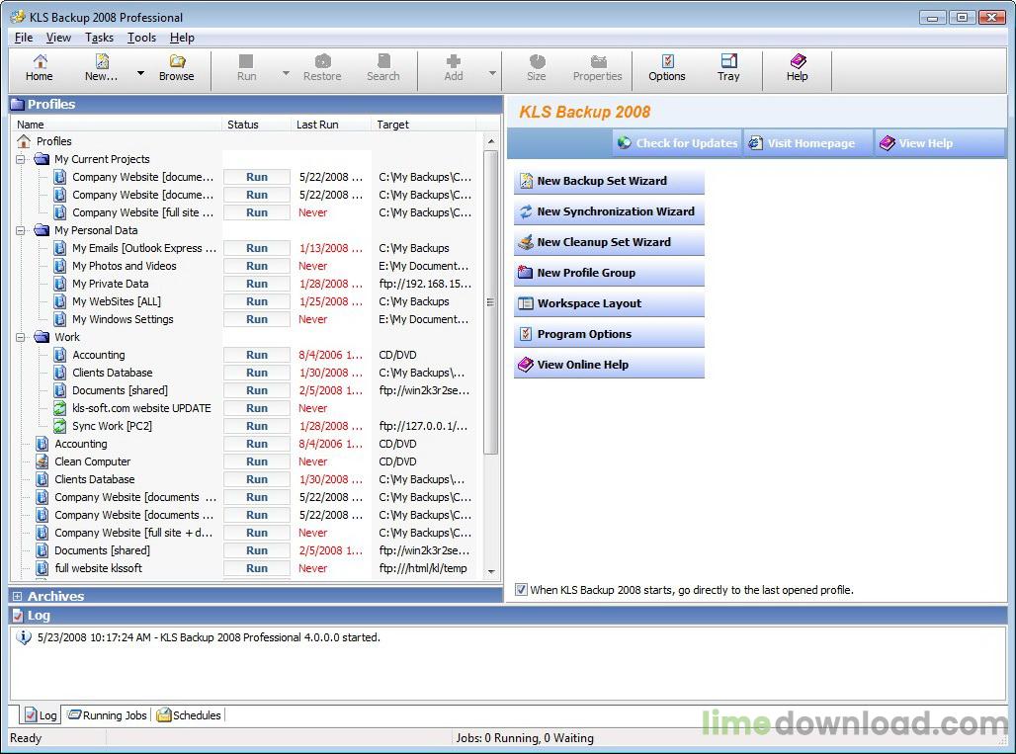Run the My Photos and Videos profile

(x=257, y=266)
